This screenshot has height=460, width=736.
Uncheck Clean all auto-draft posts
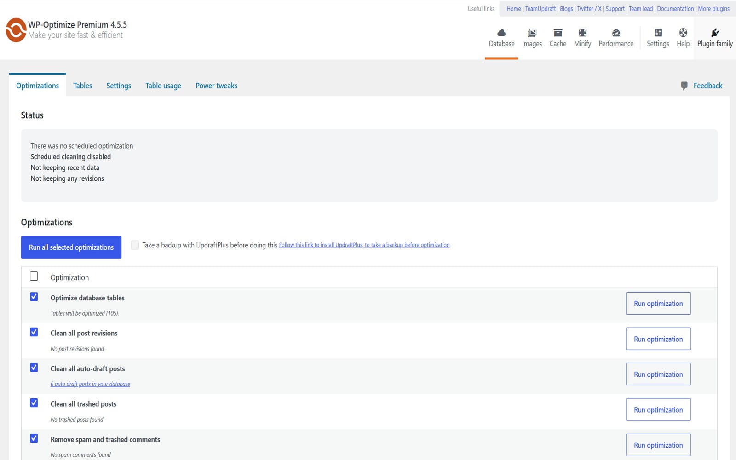(x=34, y=368)
